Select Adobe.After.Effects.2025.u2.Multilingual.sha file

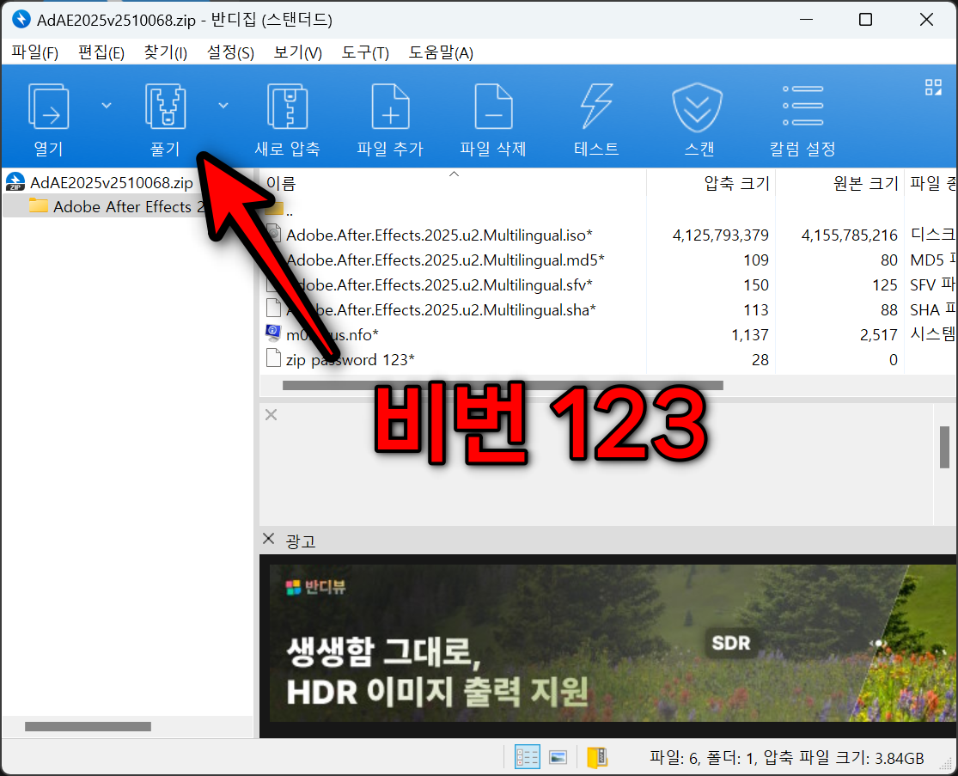441,310
